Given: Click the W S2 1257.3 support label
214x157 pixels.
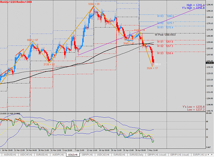Looking at the screenshot, I should tap(165, 46).
